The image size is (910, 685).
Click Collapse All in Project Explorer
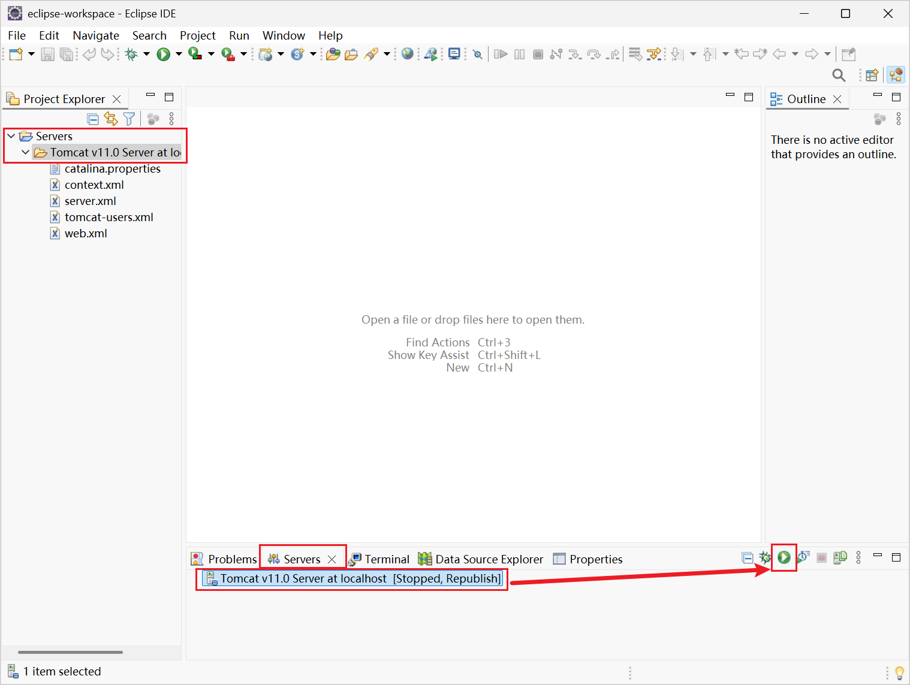[93, 119]
